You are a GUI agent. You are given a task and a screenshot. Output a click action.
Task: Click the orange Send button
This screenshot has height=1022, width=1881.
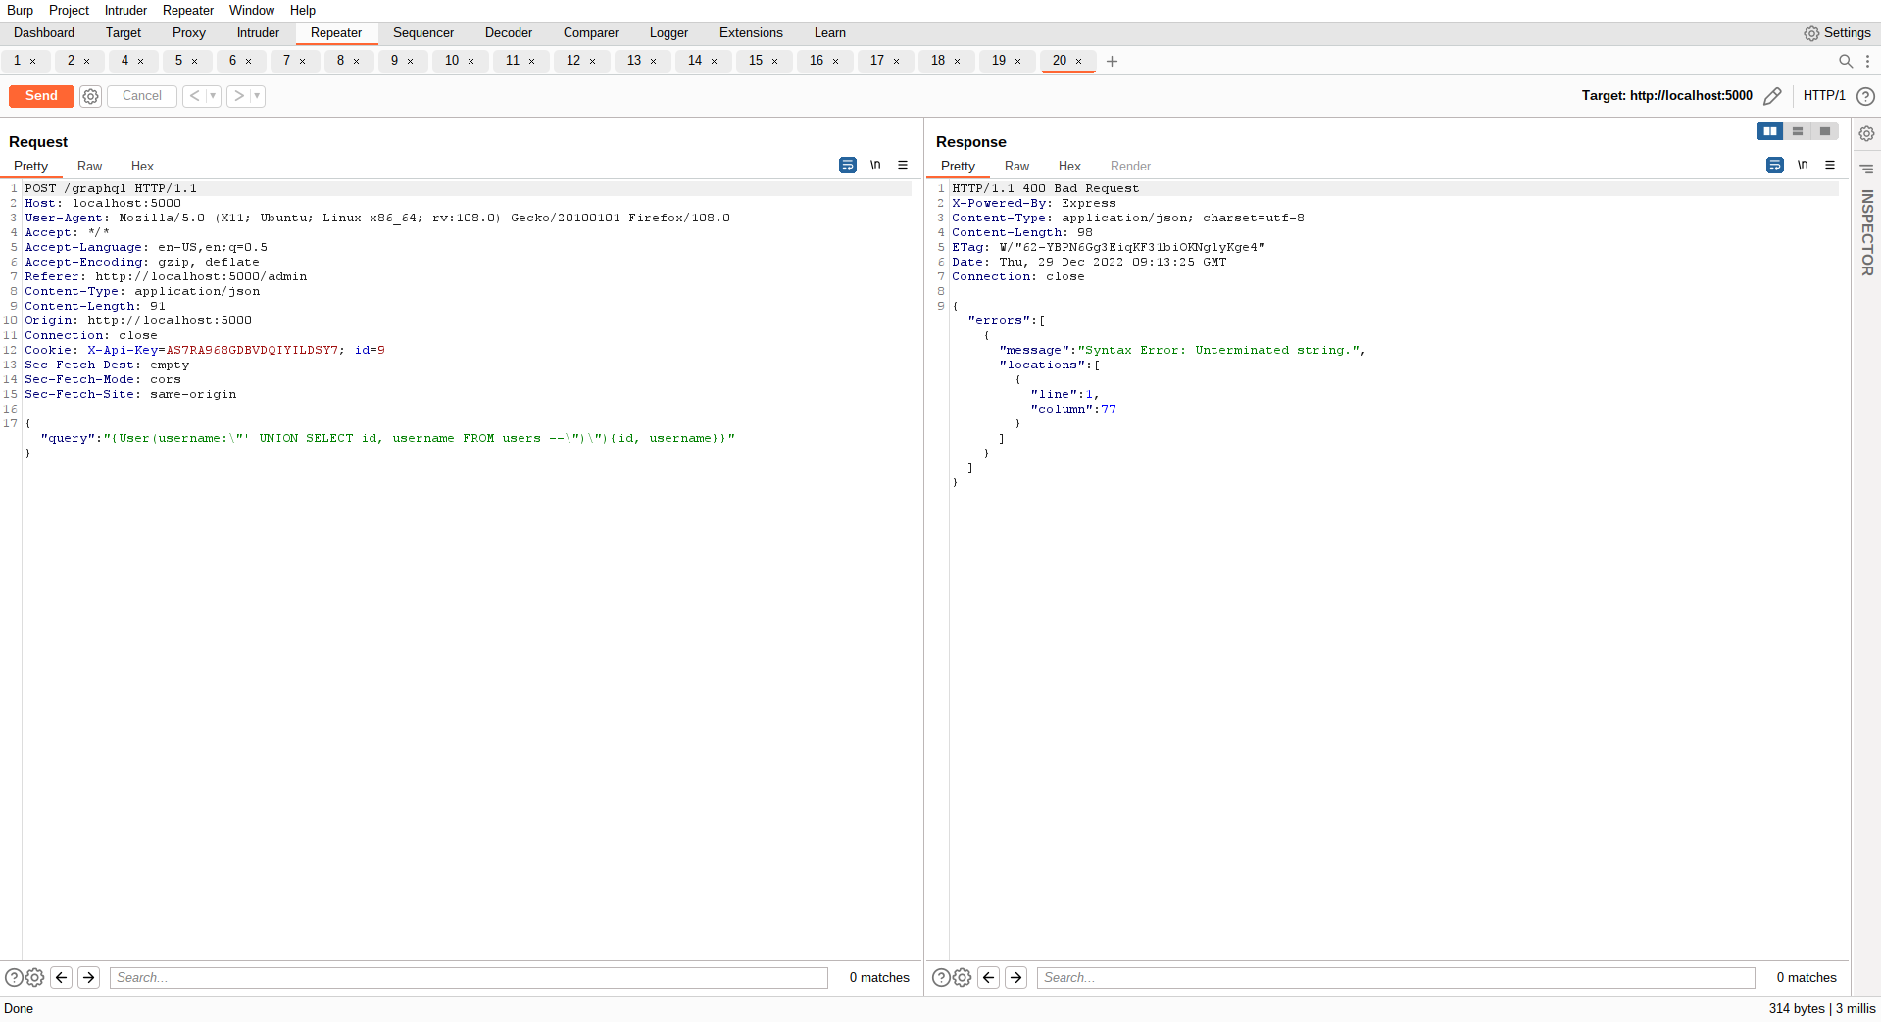[x=41, y=96]
